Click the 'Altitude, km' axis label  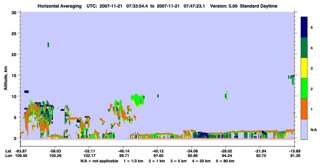pos(6,78)
